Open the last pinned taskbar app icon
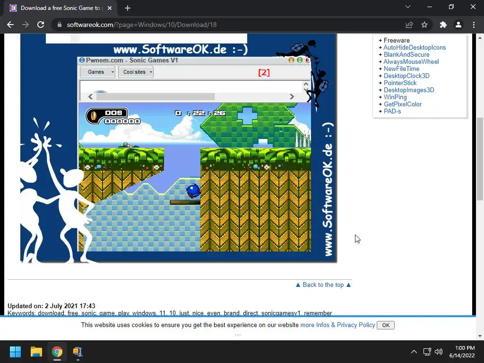484x363 pixels. point(78,352)
